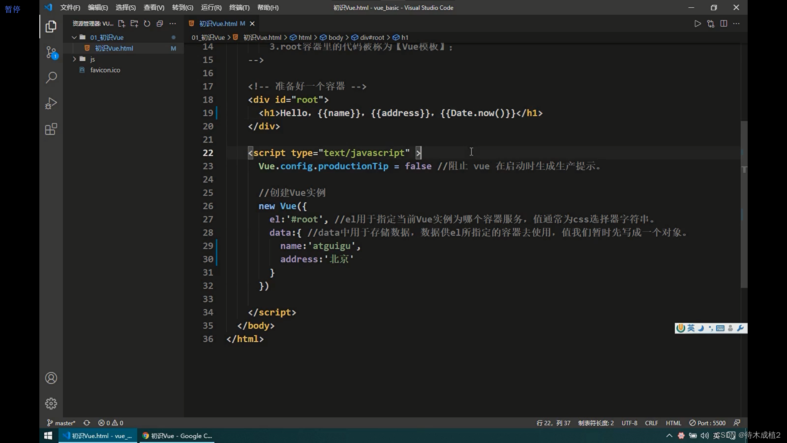Click line number 19 in gutter
The image size is (787, 443).
tap(208, 113)
